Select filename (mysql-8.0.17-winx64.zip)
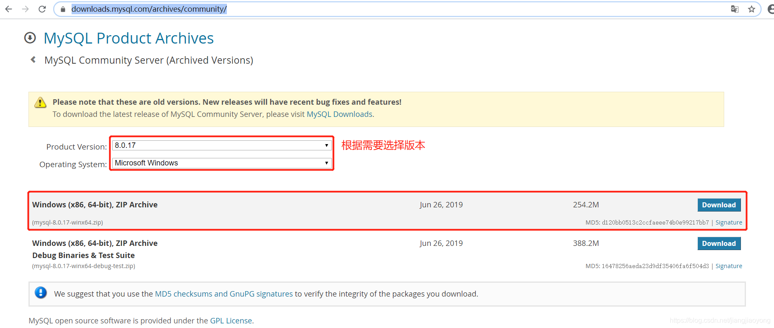The height and width of the screenshot is (328, 774). [x=67, y=222]
